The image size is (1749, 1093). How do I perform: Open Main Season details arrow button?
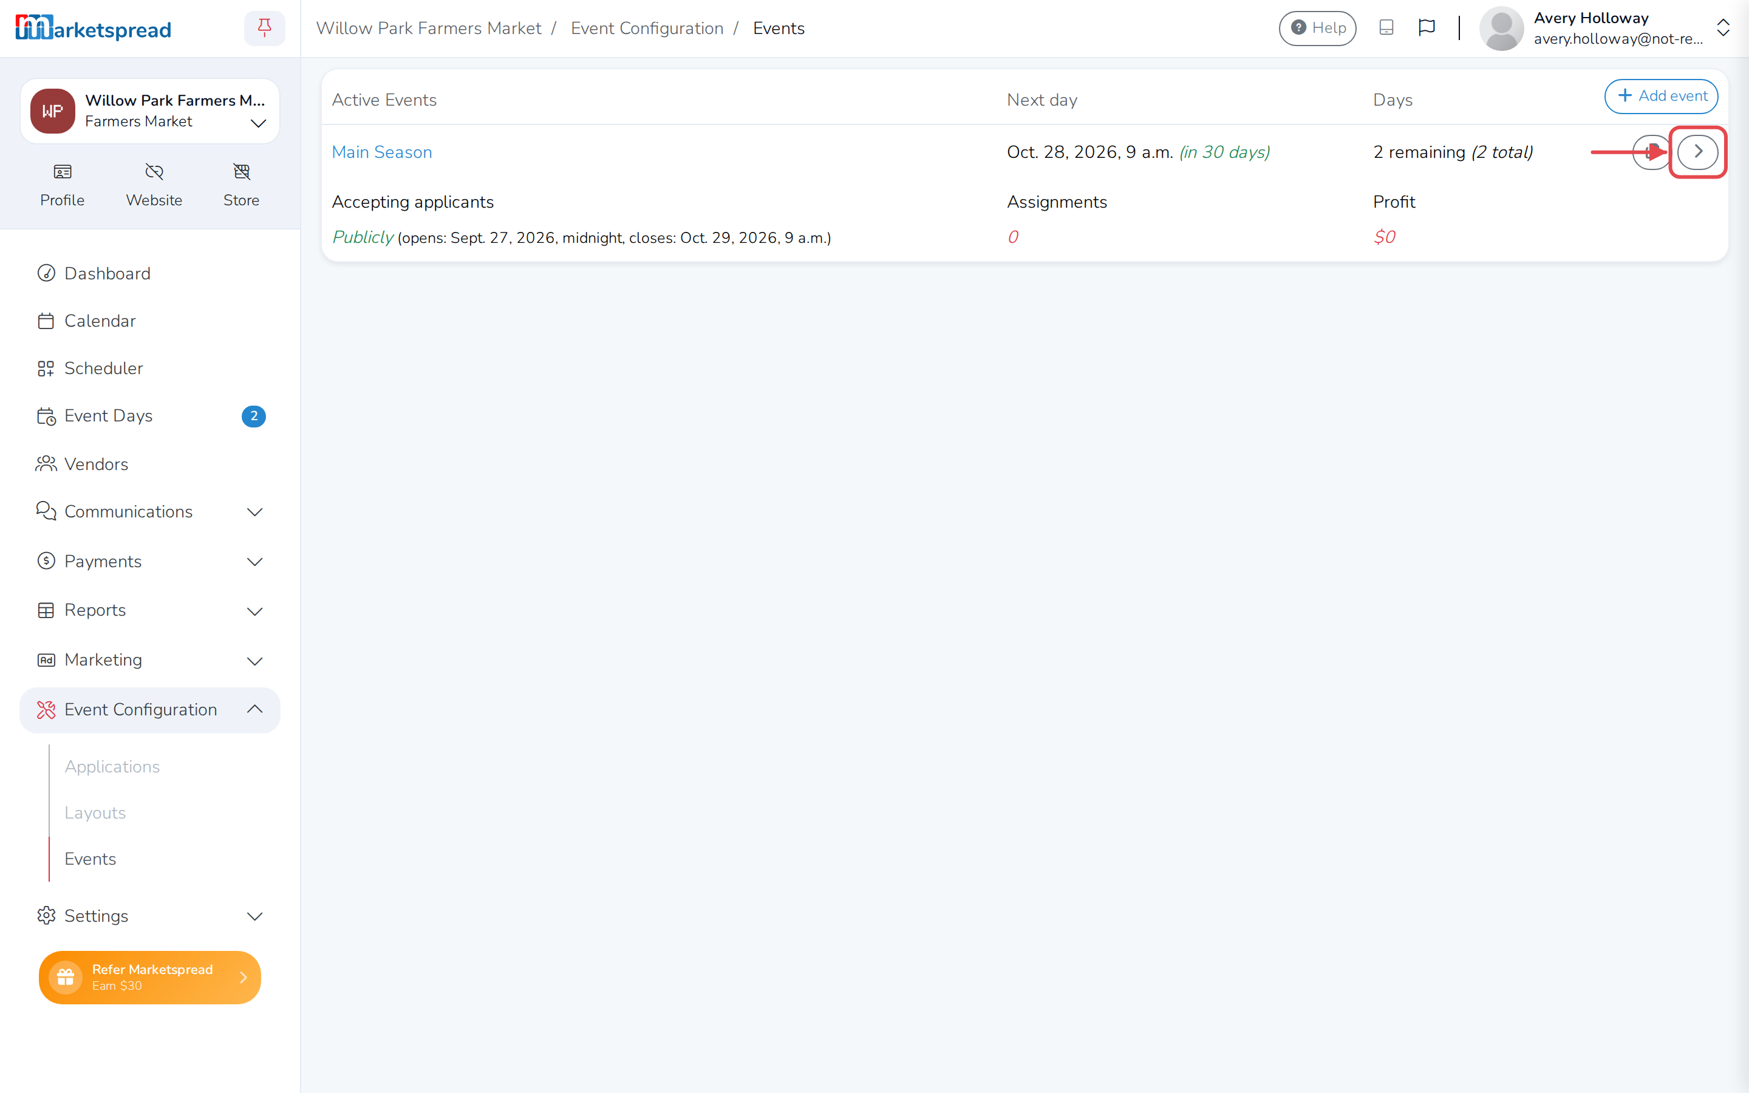(1697, 152)
